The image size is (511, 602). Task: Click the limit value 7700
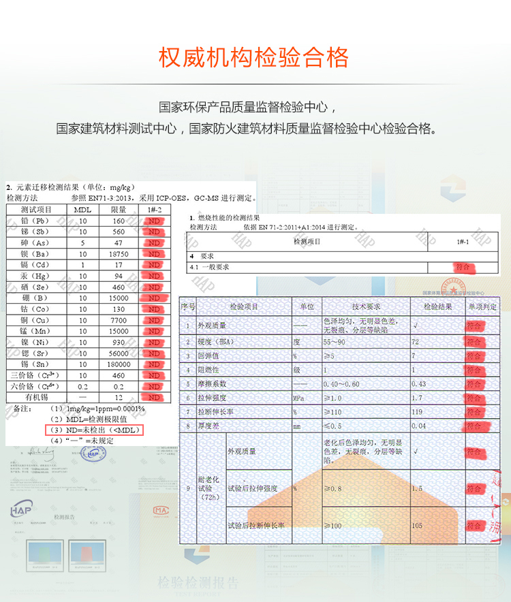tap(119, 320)
